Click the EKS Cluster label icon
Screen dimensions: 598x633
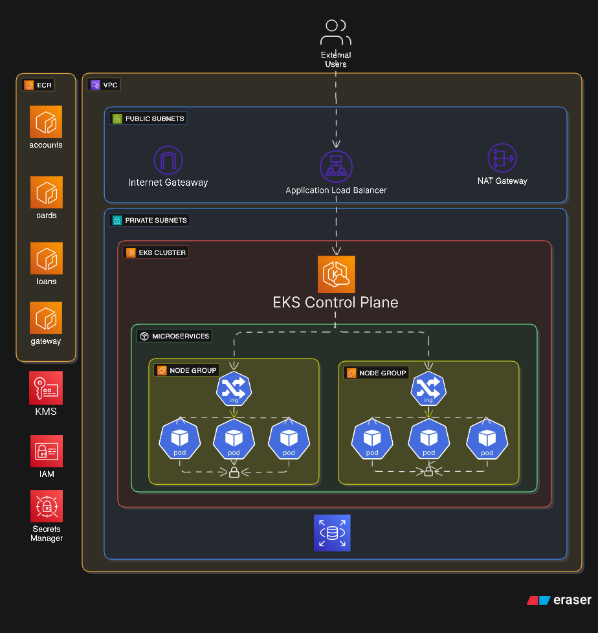point(131,252)
